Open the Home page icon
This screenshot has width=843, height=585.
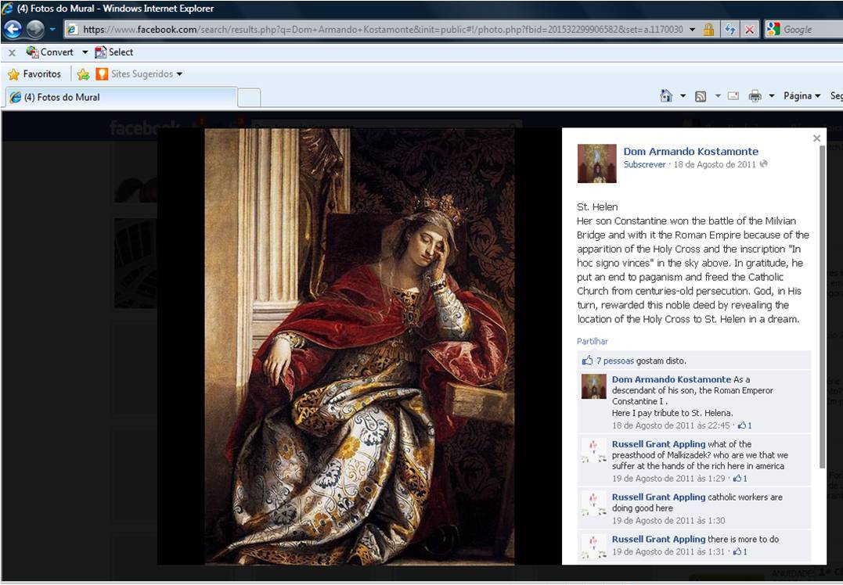pyautogui.click(x=666, y=96)
